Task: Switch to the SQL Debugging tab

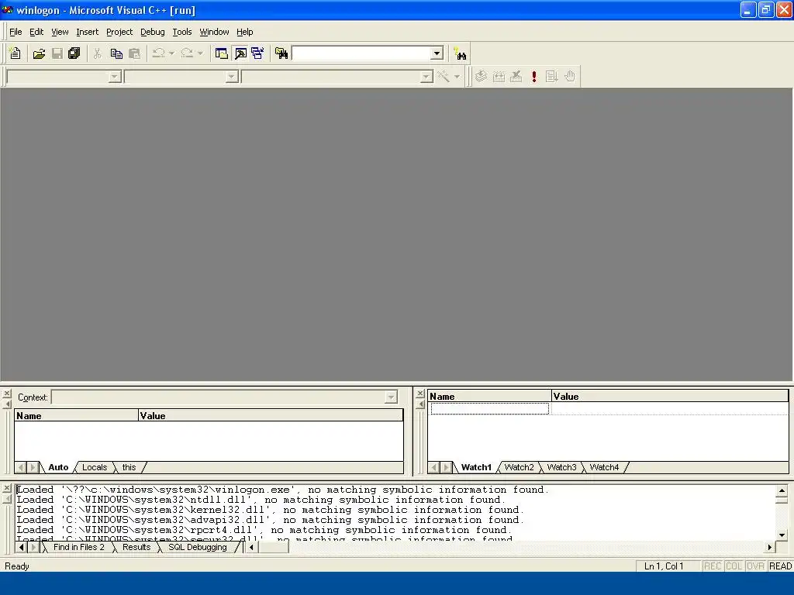Action: point(198,547)
